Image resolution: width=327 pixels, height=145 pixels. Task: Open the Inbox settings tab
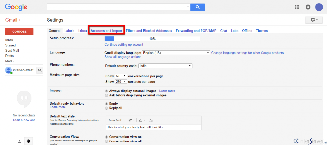click(x=83, y=31)
